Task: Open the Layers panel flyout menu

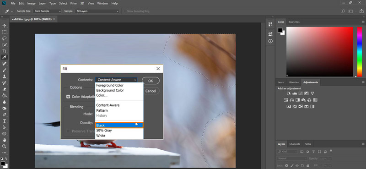Action: (x=363, y=144)
